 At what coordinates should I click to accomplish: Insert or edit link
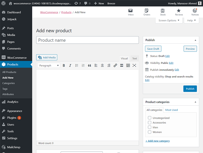tap(115, 66)
